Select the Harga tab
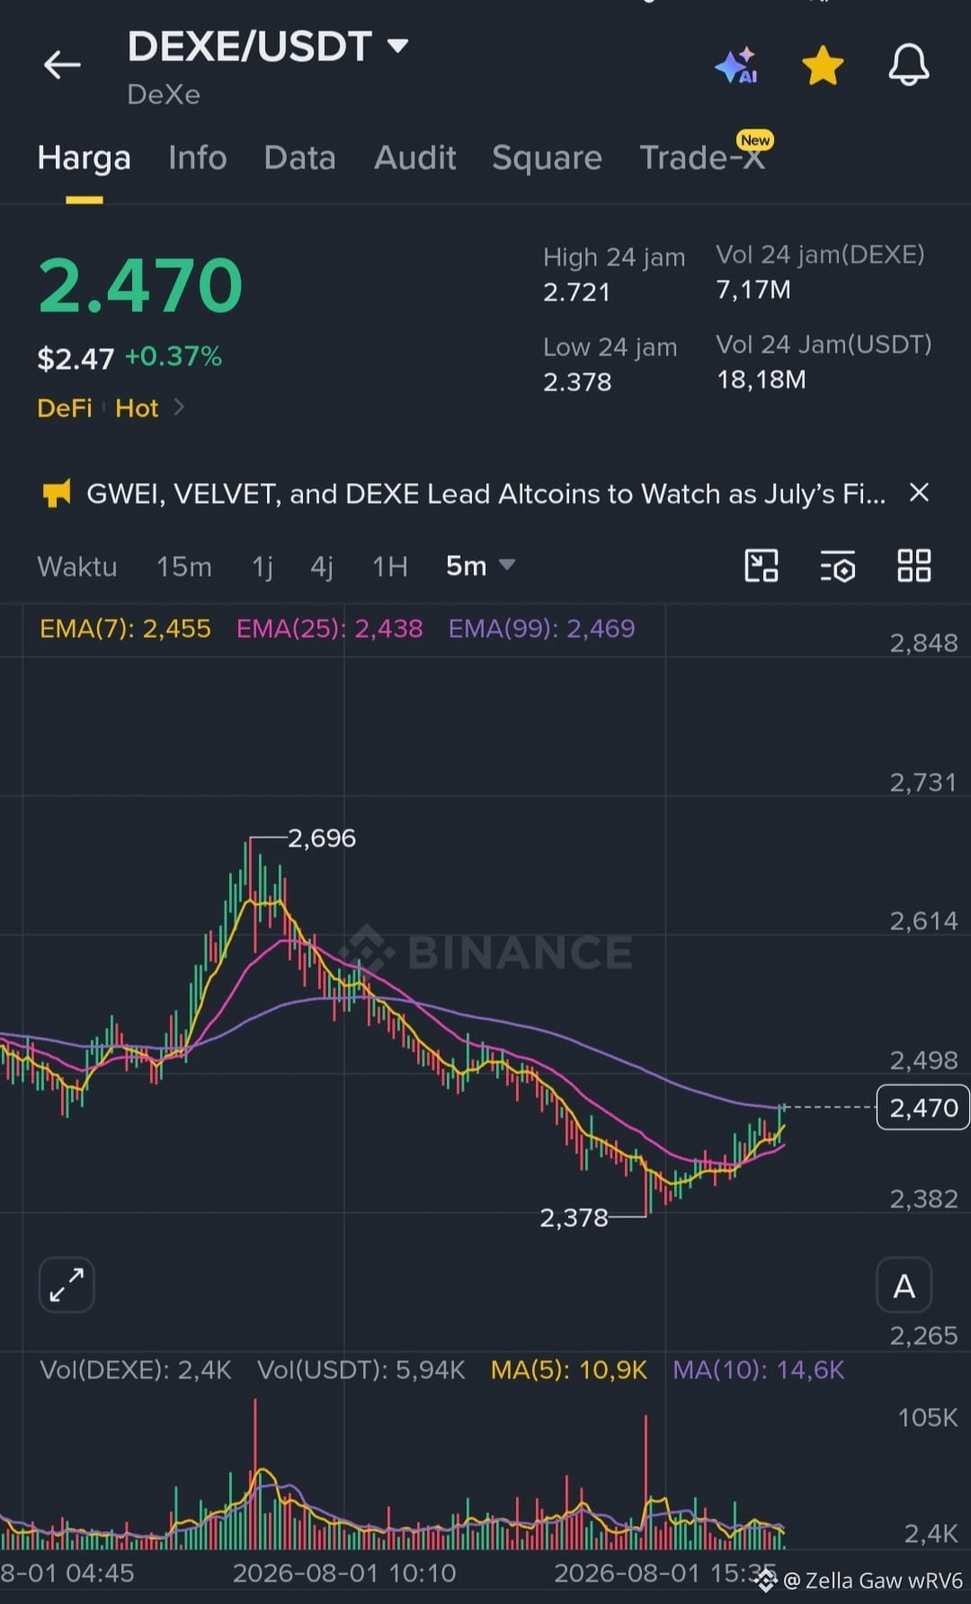971x1604 pixels. click(84, 157)
